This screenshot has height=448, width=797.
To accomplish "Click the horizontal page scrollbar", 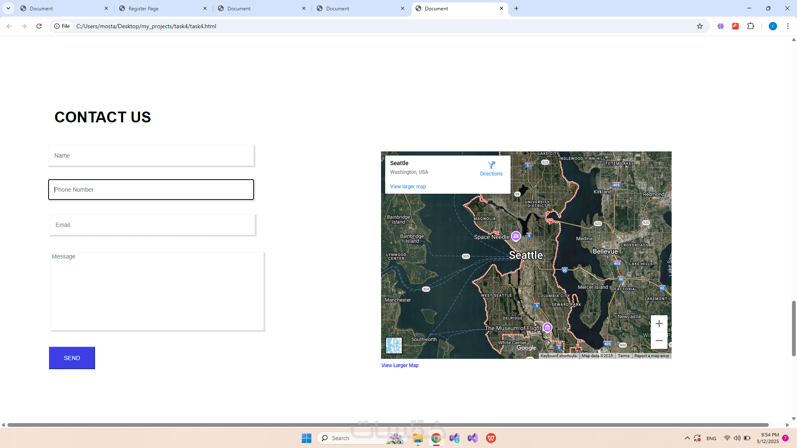I will pos(388,425).
